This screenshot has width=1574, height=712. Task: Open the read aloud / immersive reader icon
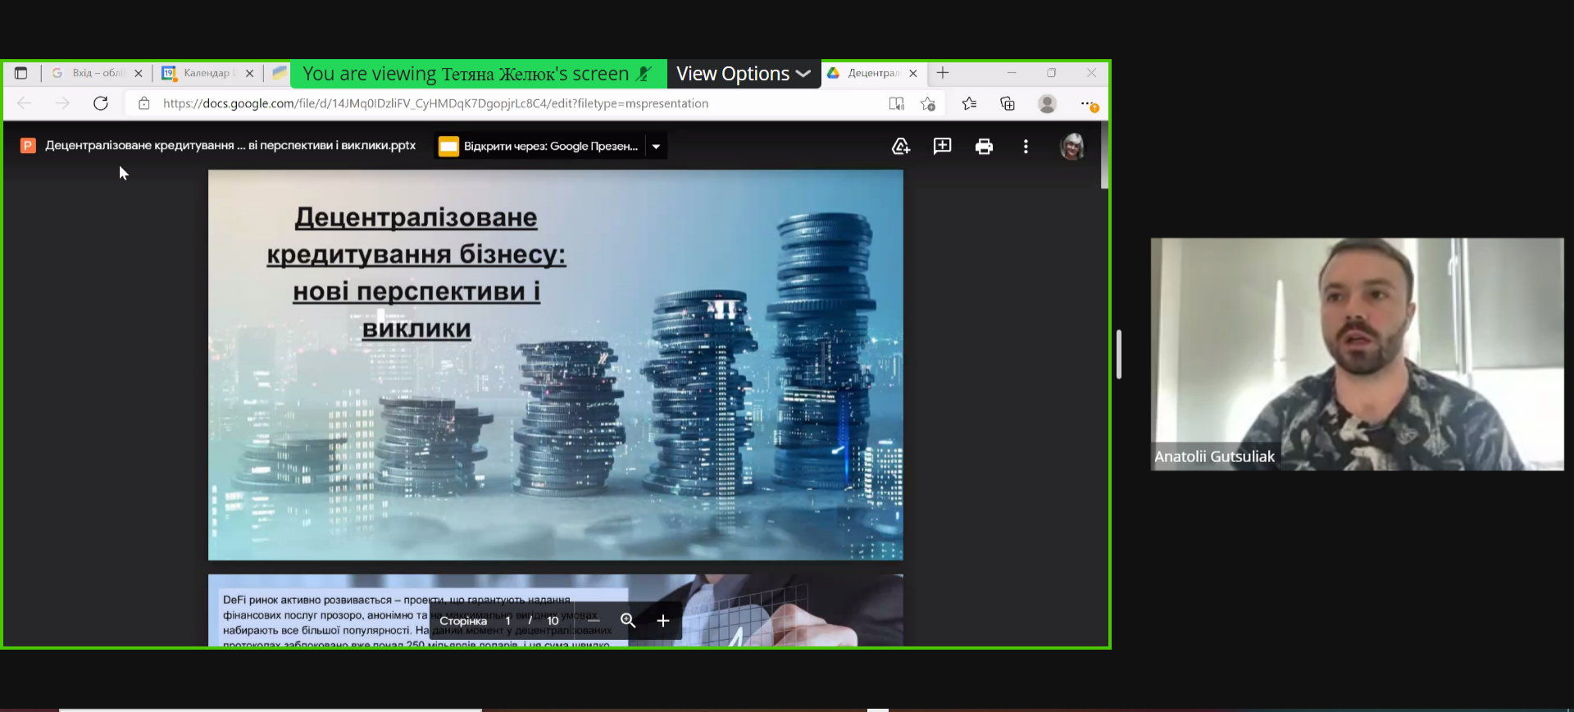pyautogui.click(x=896, y=103)
